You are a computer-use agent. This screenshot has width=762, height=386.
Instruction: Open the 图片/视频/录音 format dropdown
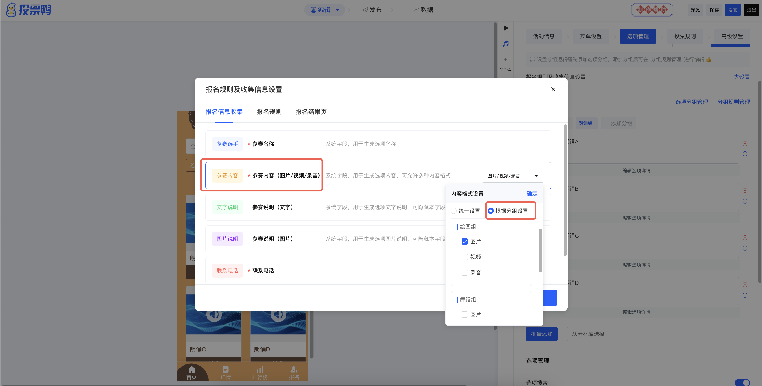(513, 176)
